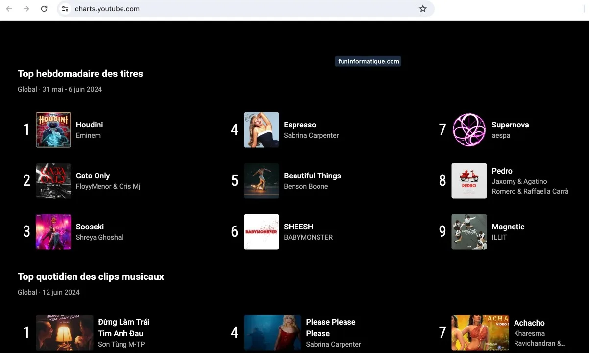
Task: Click Global 12 juin 2024 date text
Action: pyautogui.click(x=49, y=292)
